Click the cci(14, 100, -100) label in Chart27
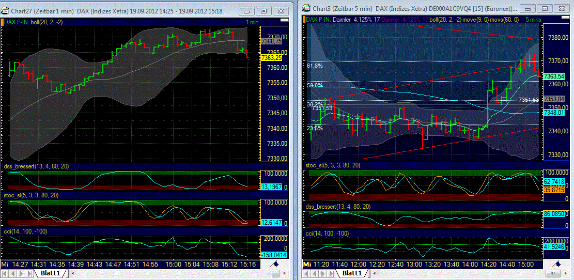The width and height of the screenshot is (574, 280). coord(26,231)
